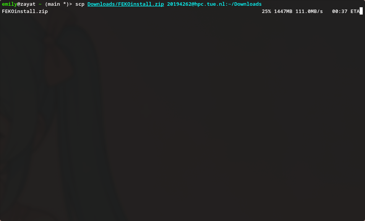Click the prompt > symbol before scp
This screenshot has height=221, width=365.
[x=71, y=4]
